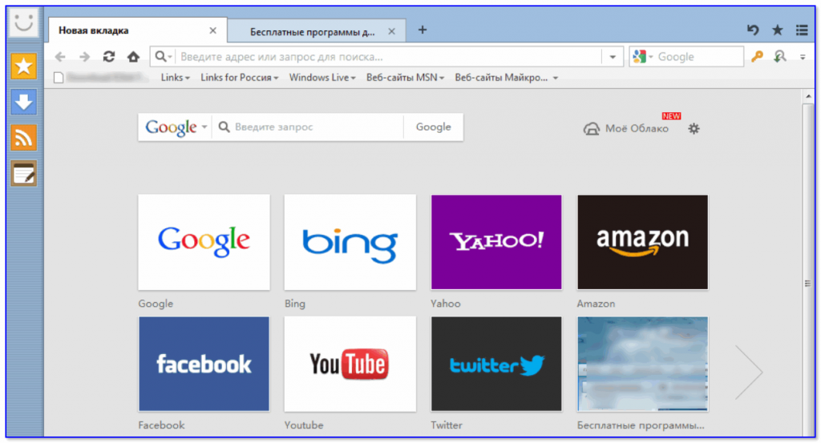Click the Home button in the toolbar
821x443 pixels.
[x=133, y=57]
